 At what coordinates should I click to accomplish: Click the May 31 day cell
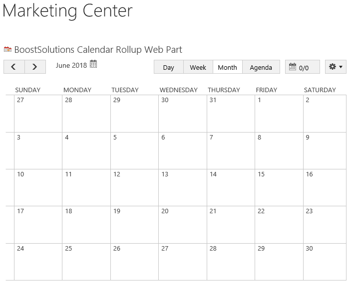coord(231,114)
